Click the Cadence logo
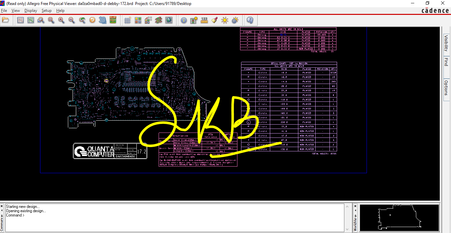The height and width of the screenshot is (233, 451). pos(435,11)
